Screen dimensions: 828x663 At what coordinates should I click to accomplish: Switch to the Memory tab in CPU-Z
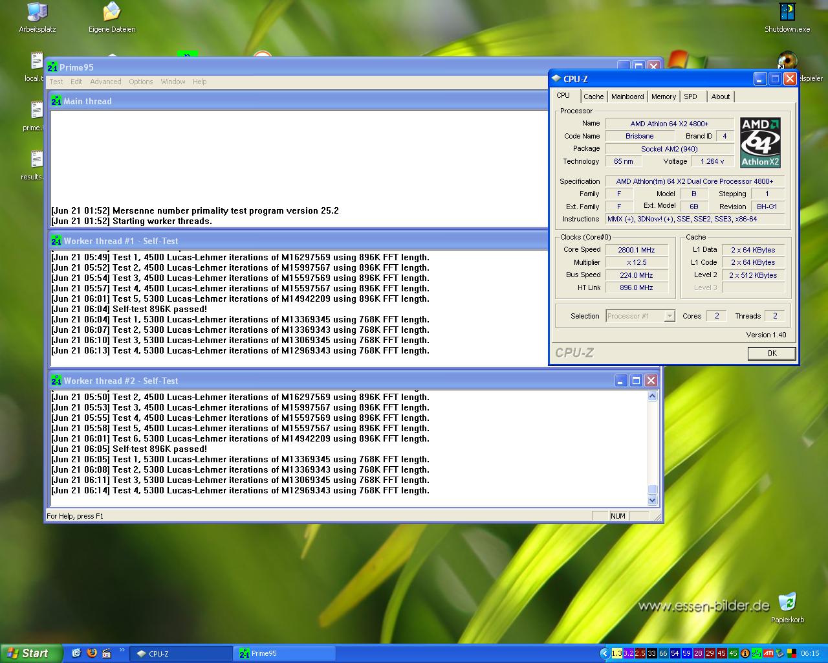(663, 96)
